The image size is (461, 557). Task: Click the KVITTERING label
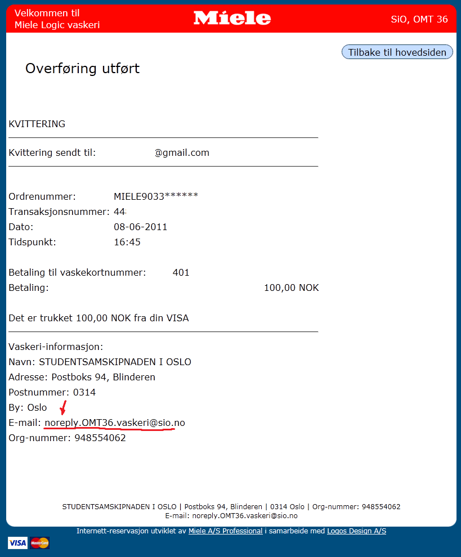pyautogui.click(x=37, y=124)
